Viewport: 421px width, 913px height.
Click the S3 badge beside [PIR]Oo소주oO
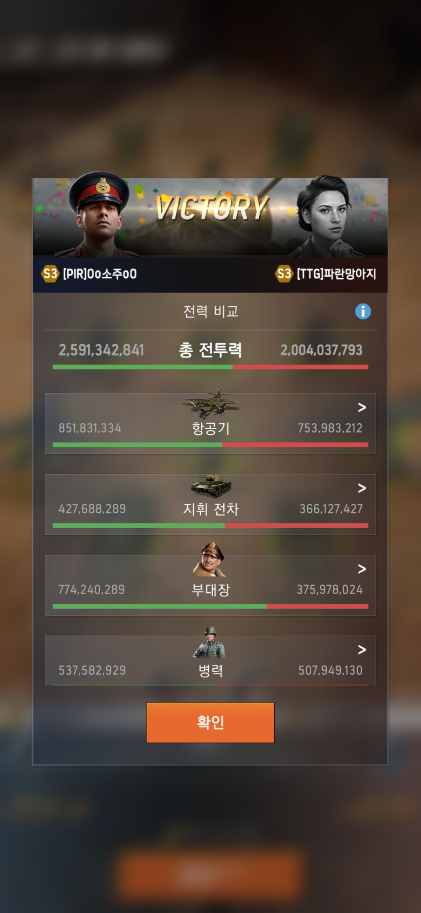tap(50, 274)
